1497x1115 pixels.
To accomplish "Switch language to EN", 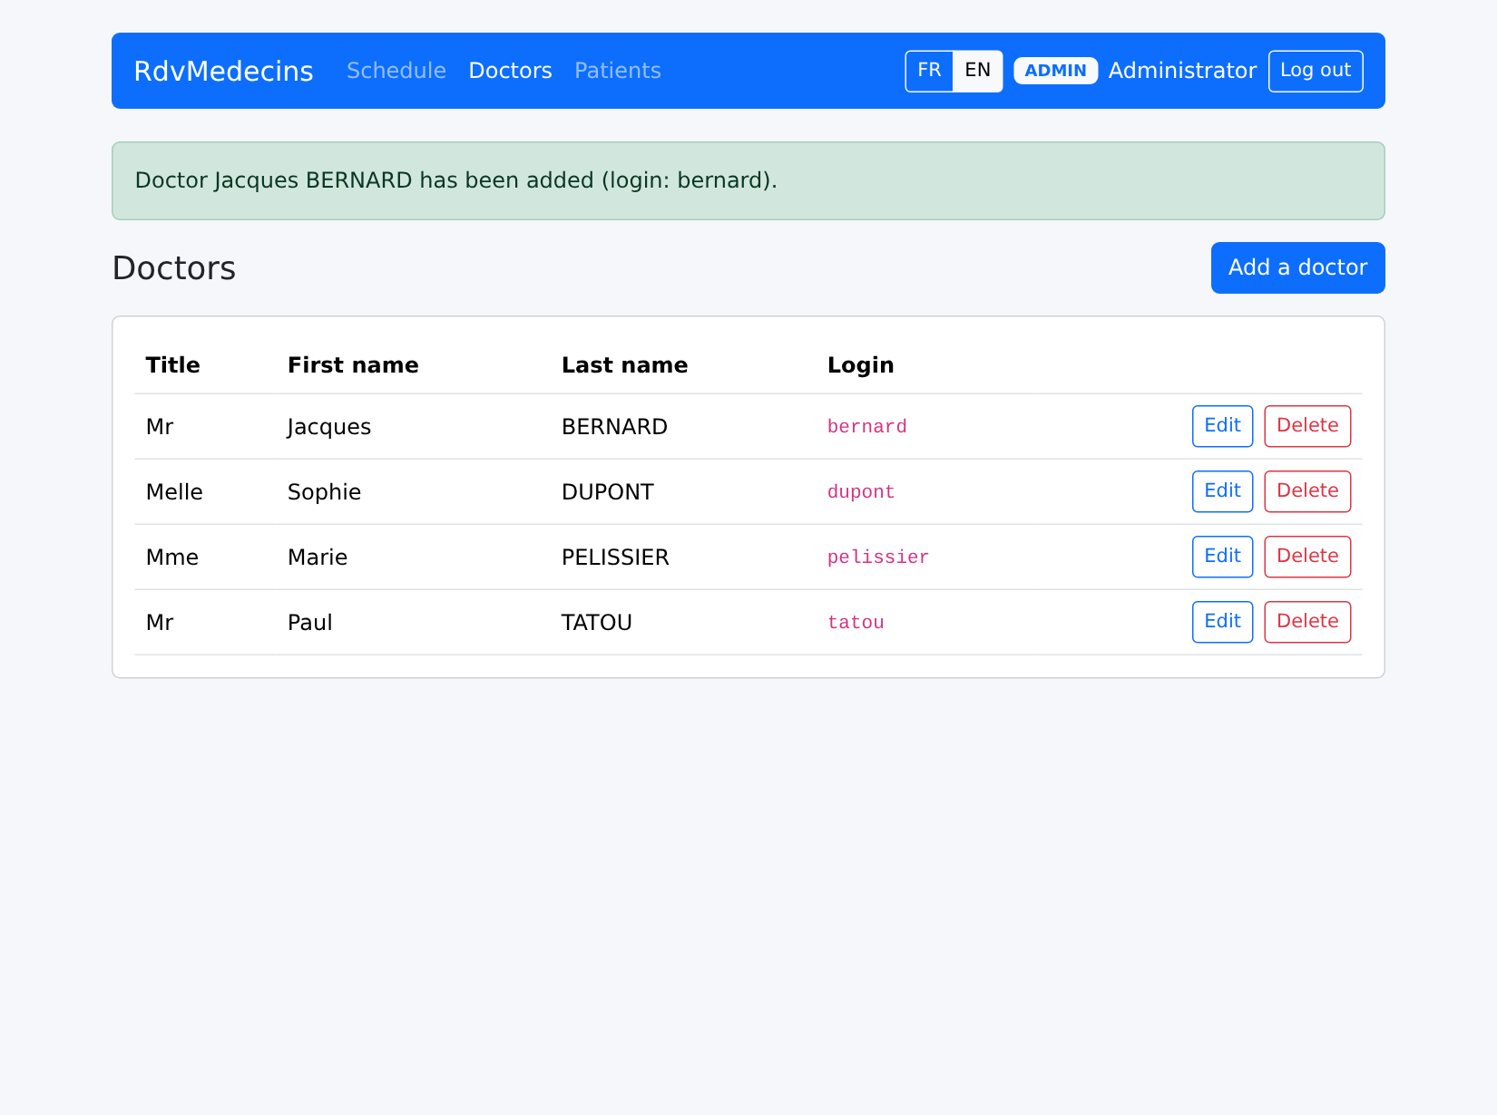I will (978, 71).
